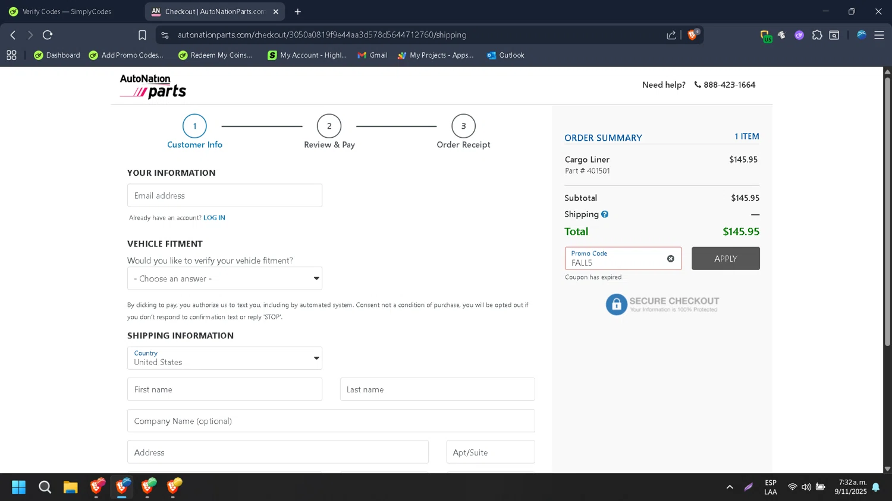The image size is (892, 501).
Task: Open the browser extensions puzzle icon
Action: point(817,35)
